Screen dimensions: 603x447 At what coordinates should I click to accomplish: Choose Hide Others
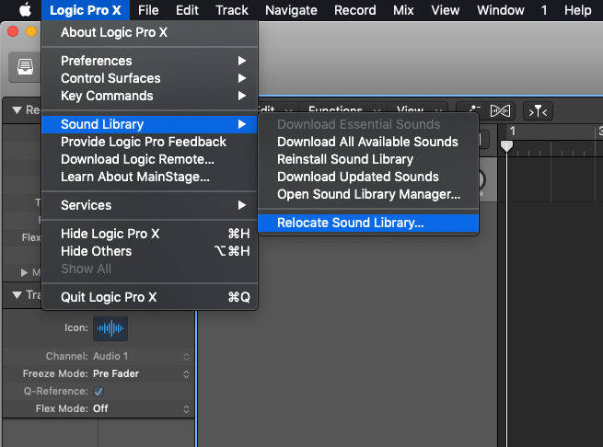tap(149, 251)
